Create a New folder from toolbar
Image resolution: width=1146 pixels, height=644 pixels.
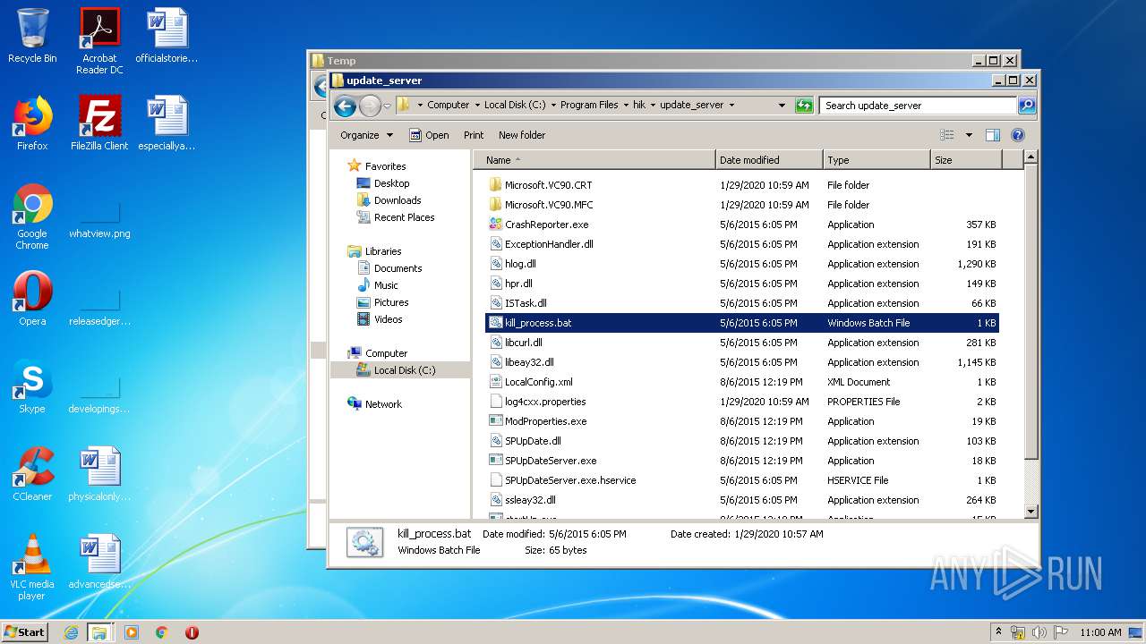coord(522,135)
